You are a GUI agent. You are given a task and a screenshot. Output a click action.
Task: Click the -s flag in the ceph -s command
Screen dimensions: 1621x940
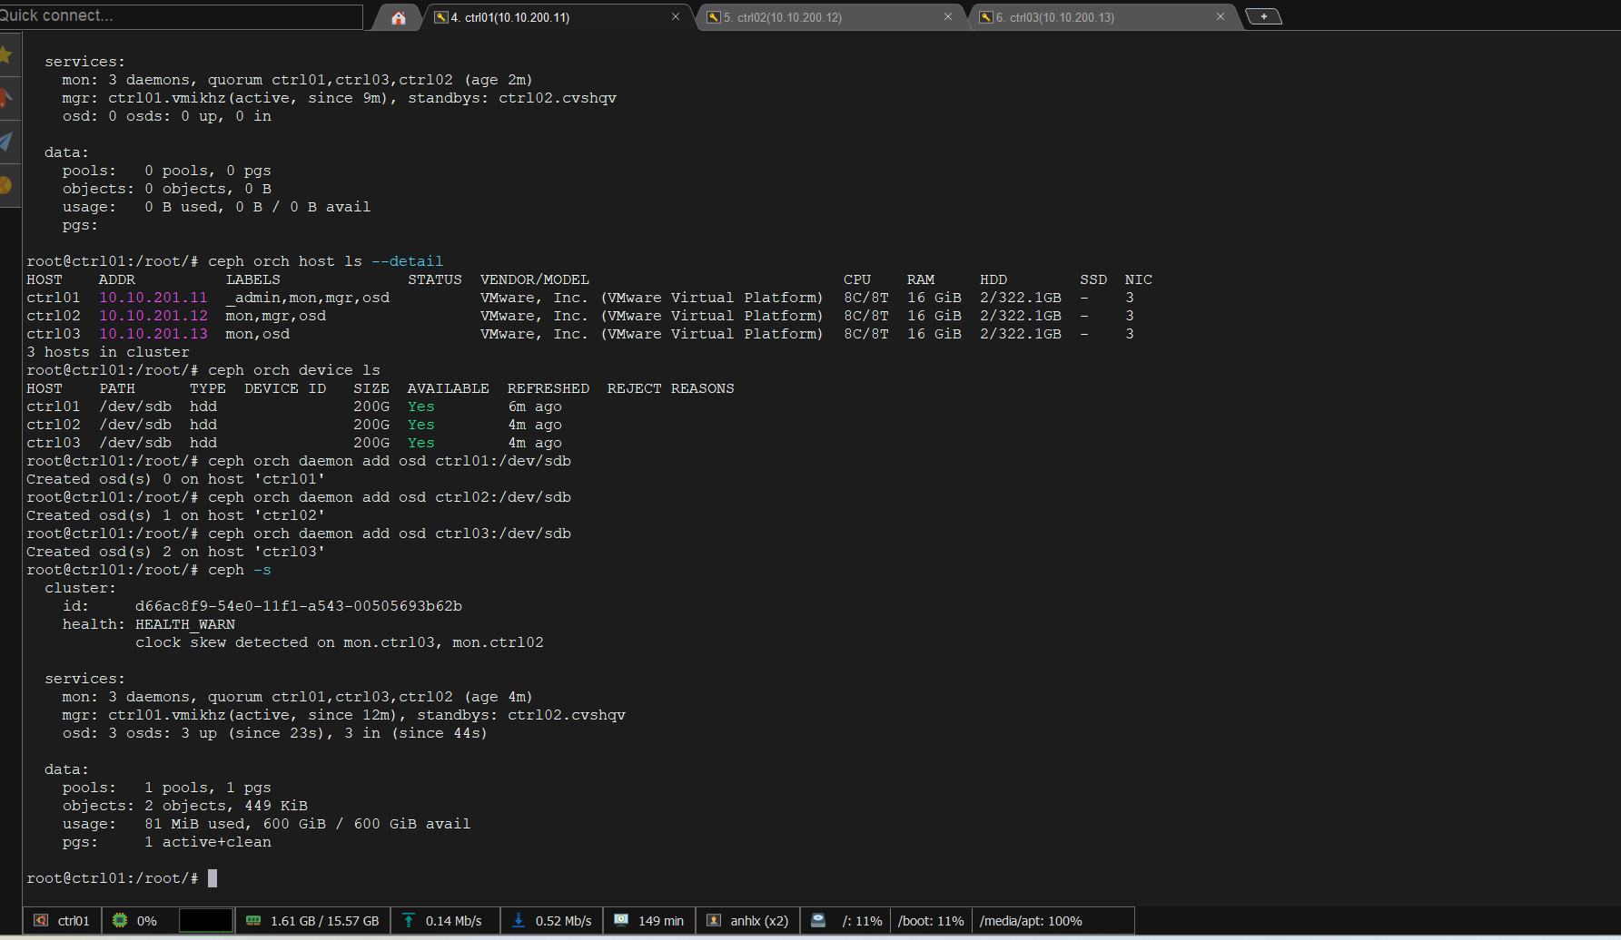(x=262, y=570)
